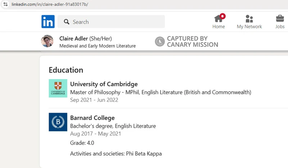Image resolution: width=288 pixels, height=168 pixels.
Task: Click the 'Aug 2017 - May 2021' dates
Action: (x=95, y=134)
